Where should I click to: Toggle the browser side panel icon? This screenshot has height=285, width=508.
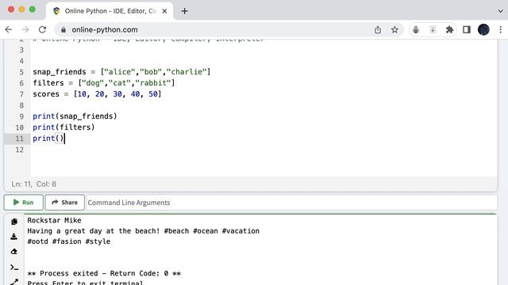click(467, 30)
